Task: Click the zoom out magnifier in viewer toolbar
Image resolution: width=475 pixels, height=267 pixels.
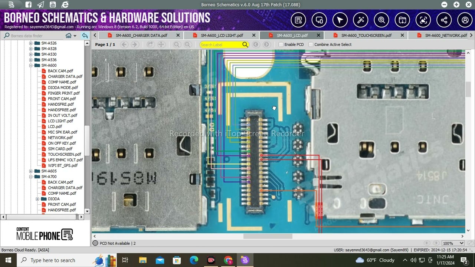Action: [x=177, y=44]
